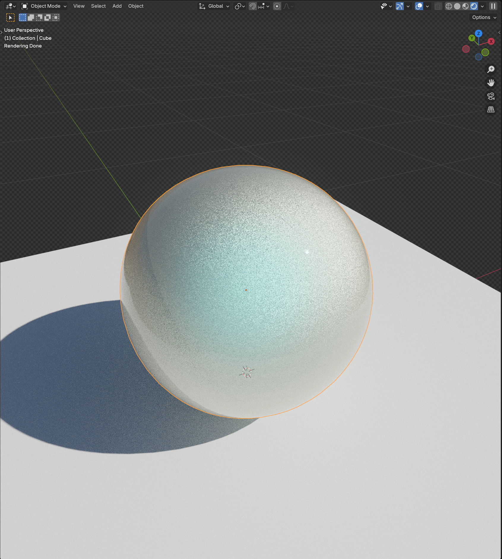Enable proportional editing toggle
Screen dimensions: 502x559
click(277, 6)
